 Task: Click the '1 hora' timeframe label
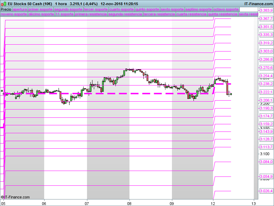[x=61, y=3]
